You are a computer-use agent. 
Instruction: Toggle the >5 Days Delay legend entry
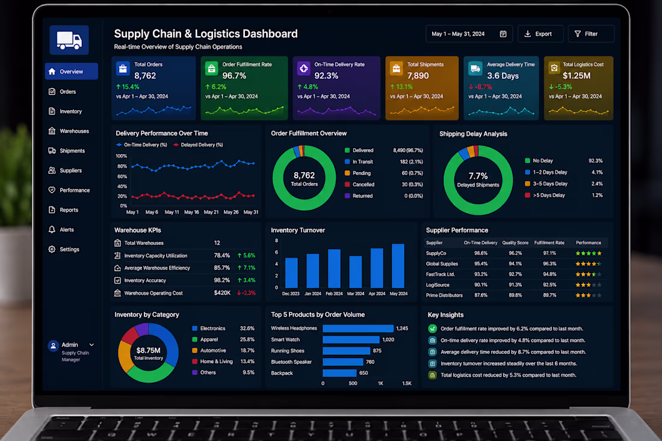(x=545, y=195)
